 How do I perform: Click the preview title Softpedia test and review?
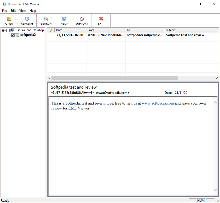pyautogui.click(x=74, y=87)
